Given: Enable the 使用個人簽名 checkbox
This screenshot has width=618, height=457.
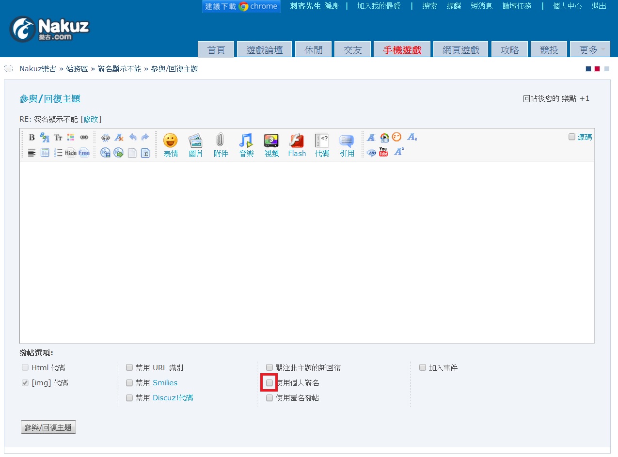Looking at the screenshot, I should 269,383.
